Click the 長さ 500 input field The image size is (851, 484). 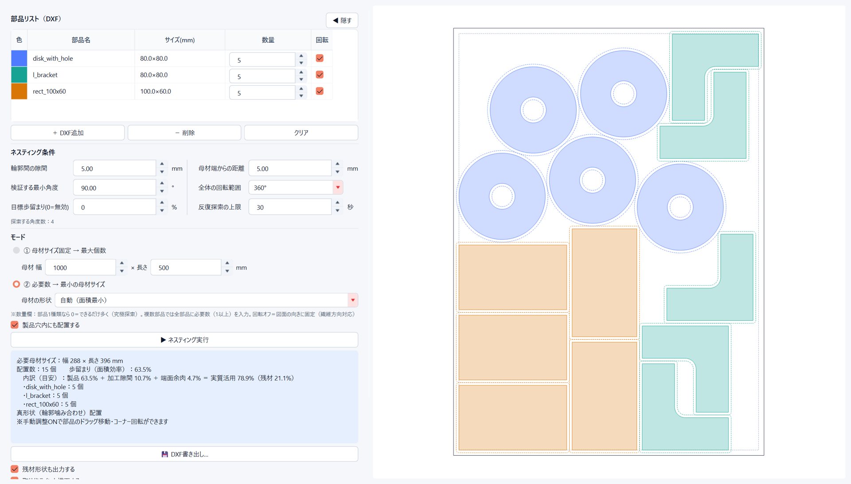point(186,268)
